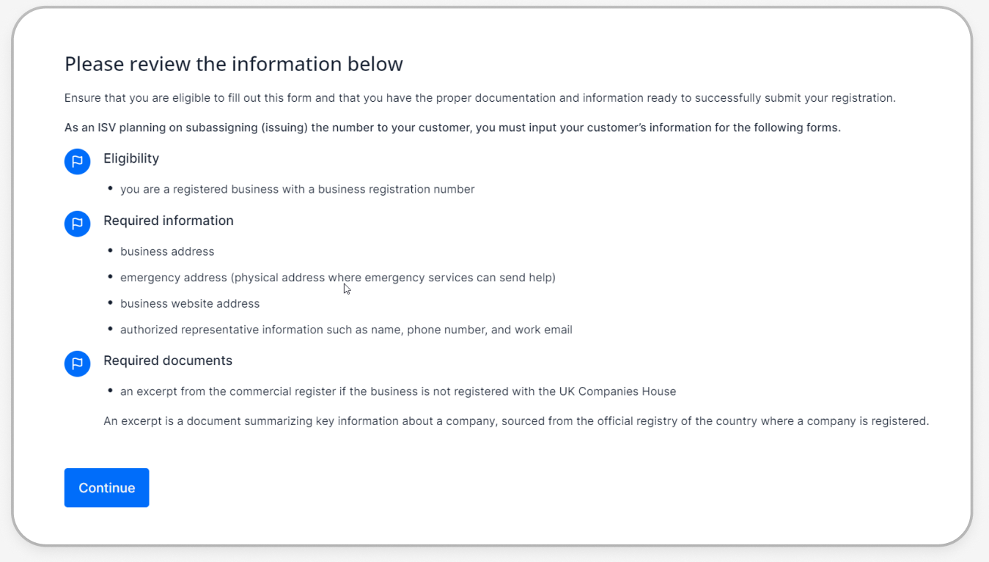Click the flag icon beside Required documents
The height and width of the screenshot is (562, 989).
pyautogui.click(x=77, y=363)
